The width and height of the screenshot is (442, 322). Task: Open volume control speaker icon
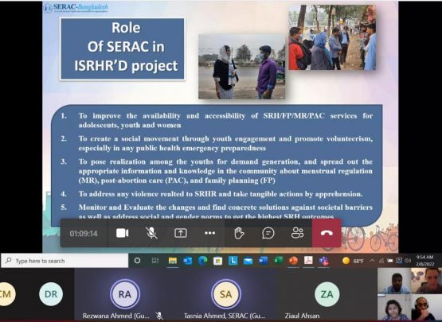click(x=408, y=261)
